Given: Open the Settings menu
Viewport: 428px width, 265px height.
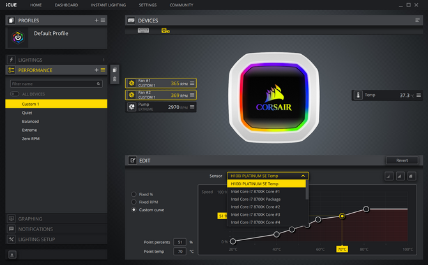Looking at the screenshot, I should [x=148, y=5].
